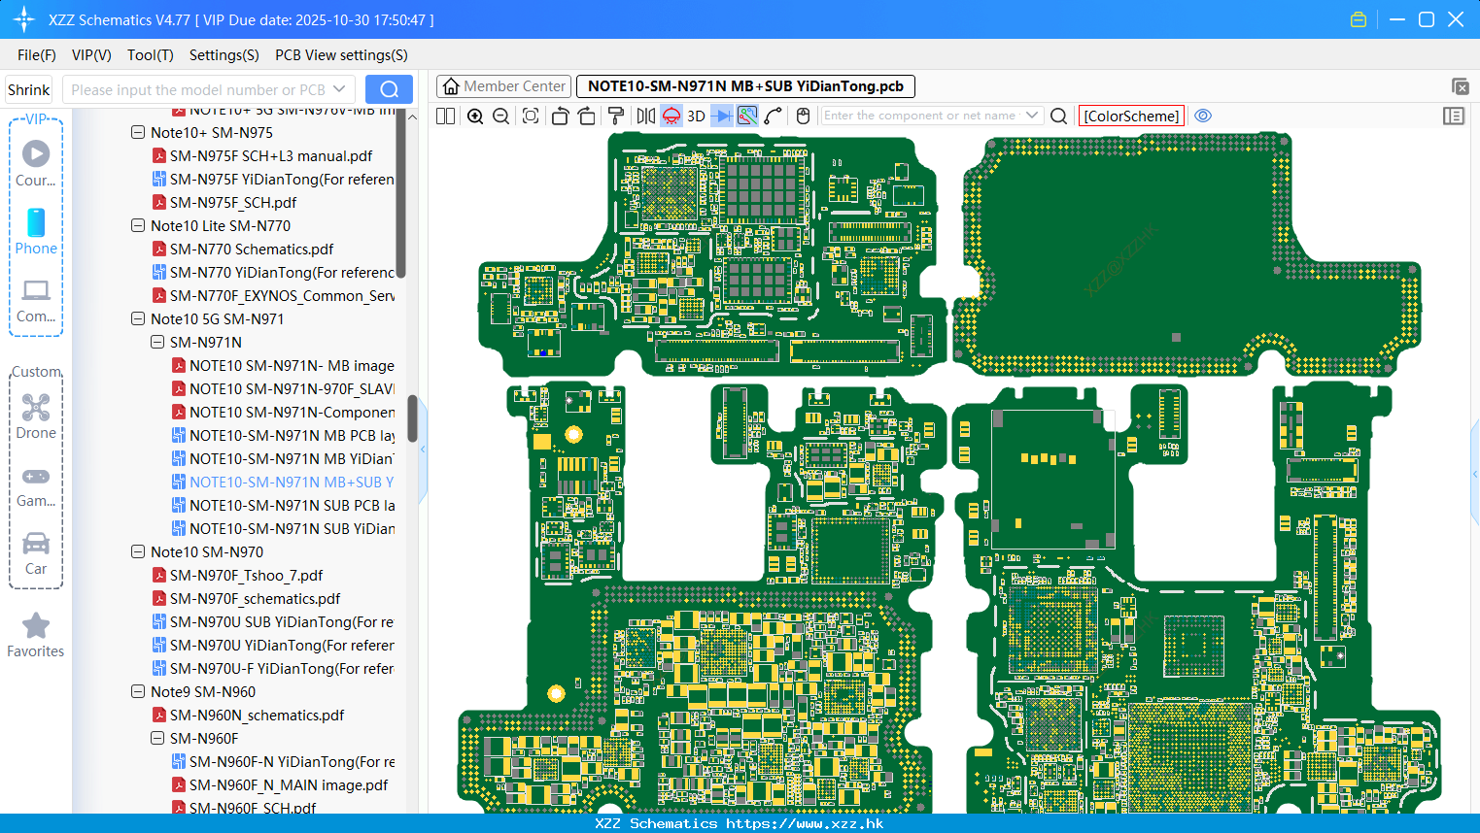
Task: Click the Shrink button
Action: click(29, 89)
